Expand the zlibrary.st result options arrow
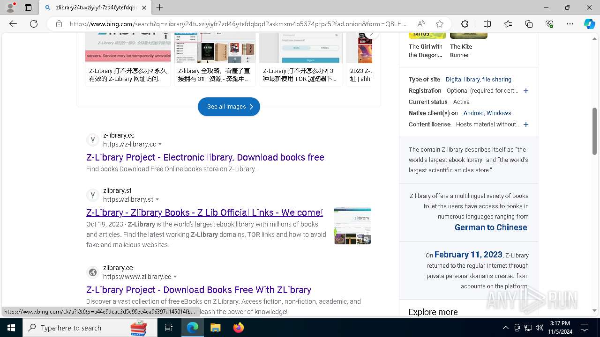600x337 pixels. point(157,199)
